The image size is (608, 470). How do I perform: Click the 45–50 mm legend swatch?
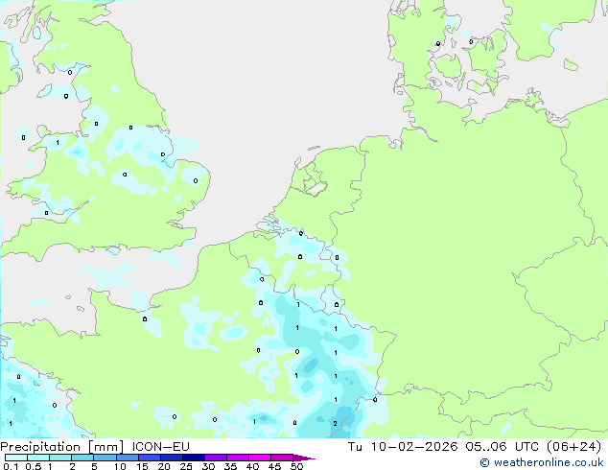coord(282,458)
